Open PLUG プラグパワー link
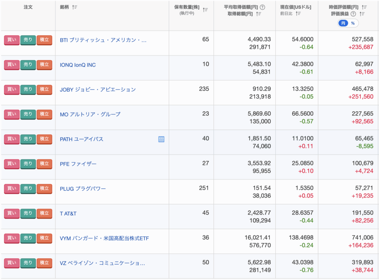Screen dimensions: 379x280 point(83,189)
